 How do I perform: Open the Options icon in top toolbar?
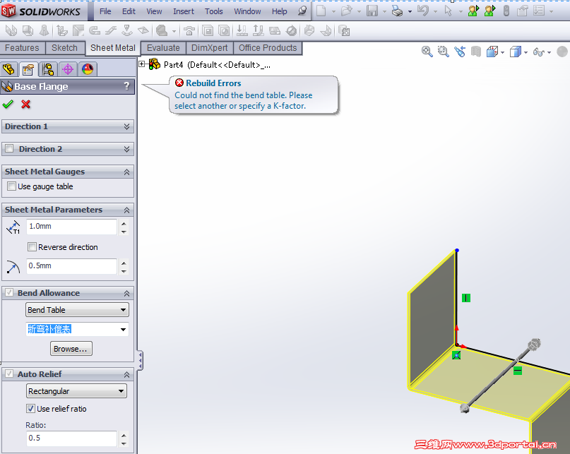click(538, 11)
